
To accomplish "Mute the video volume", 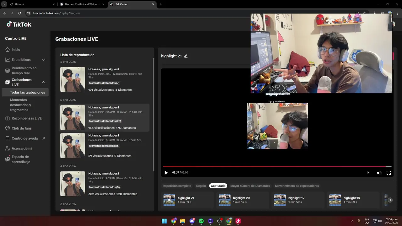I will point(379,173).
